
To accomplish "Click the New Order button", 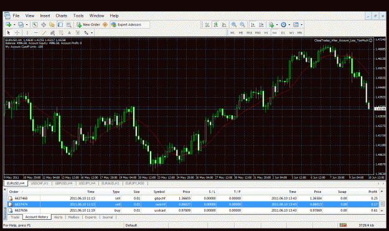I will tap(88, 24).
